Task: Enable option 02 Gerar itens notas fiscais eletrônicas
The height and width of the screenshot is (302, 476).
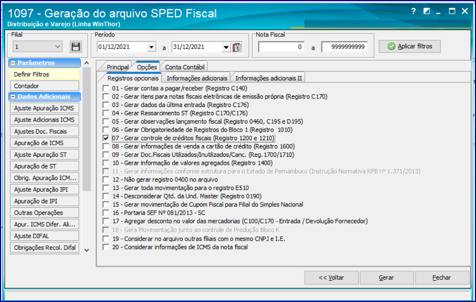Action: coord(106,97)
